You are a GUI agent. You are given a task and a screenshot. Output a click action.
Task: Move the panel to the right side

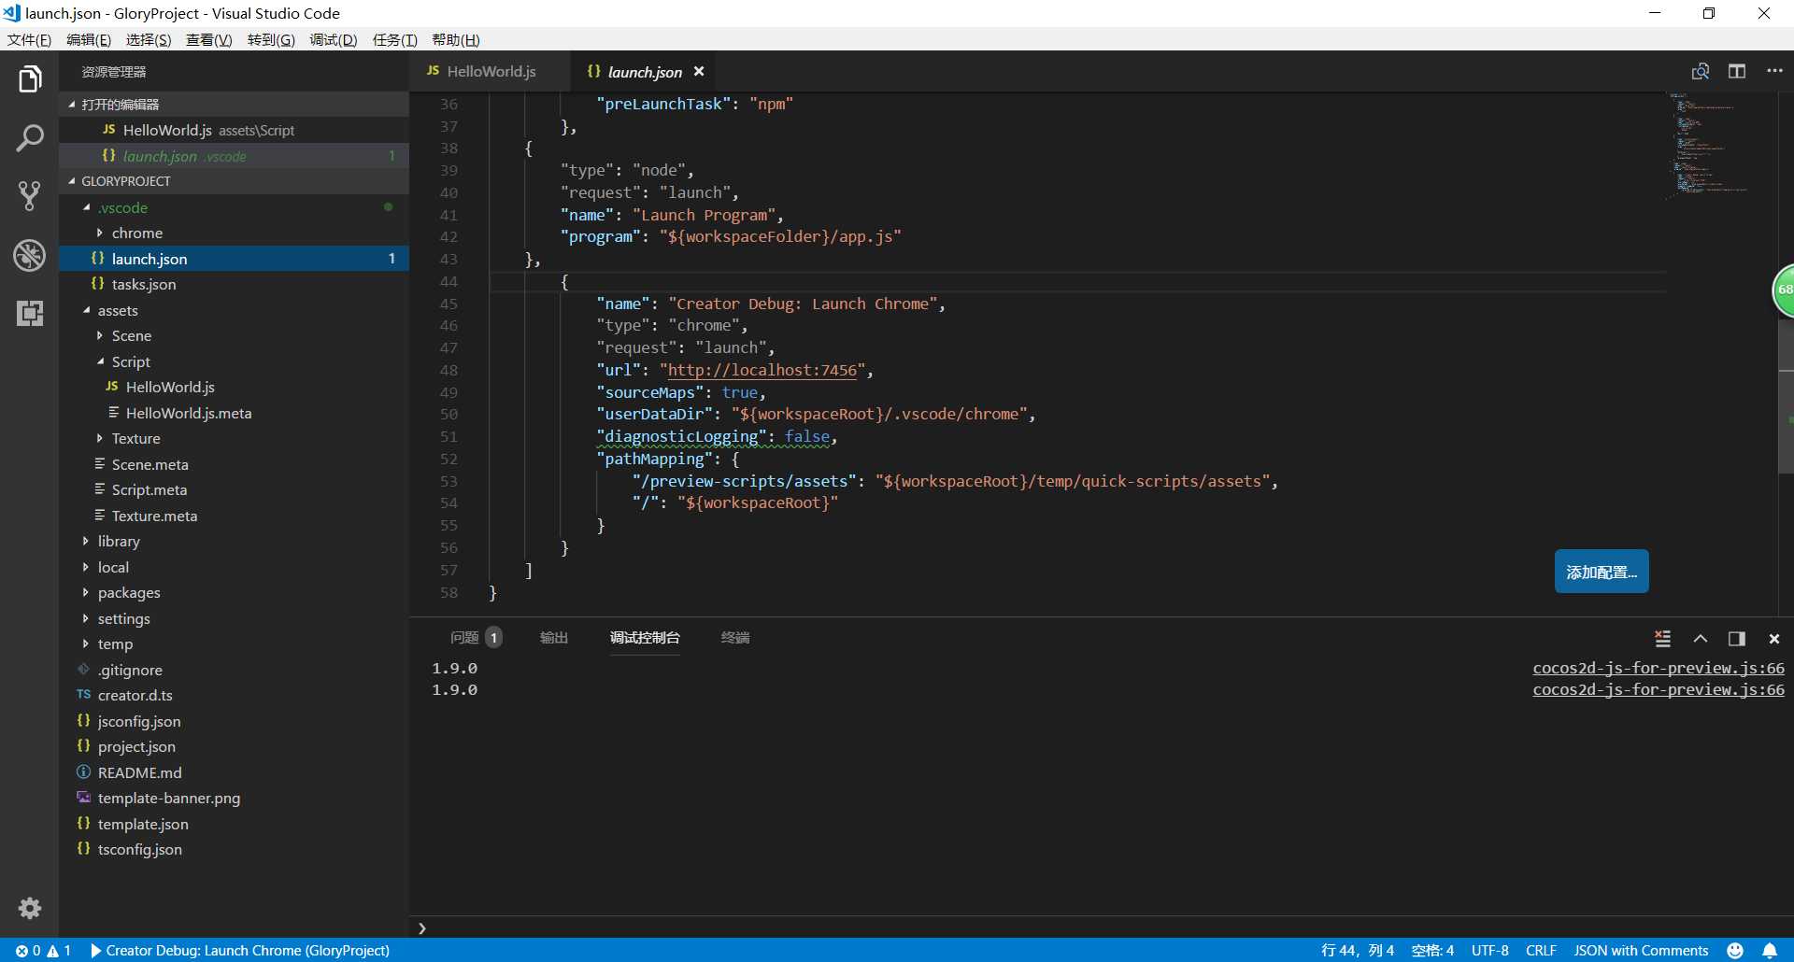[x=1737, y=639]
